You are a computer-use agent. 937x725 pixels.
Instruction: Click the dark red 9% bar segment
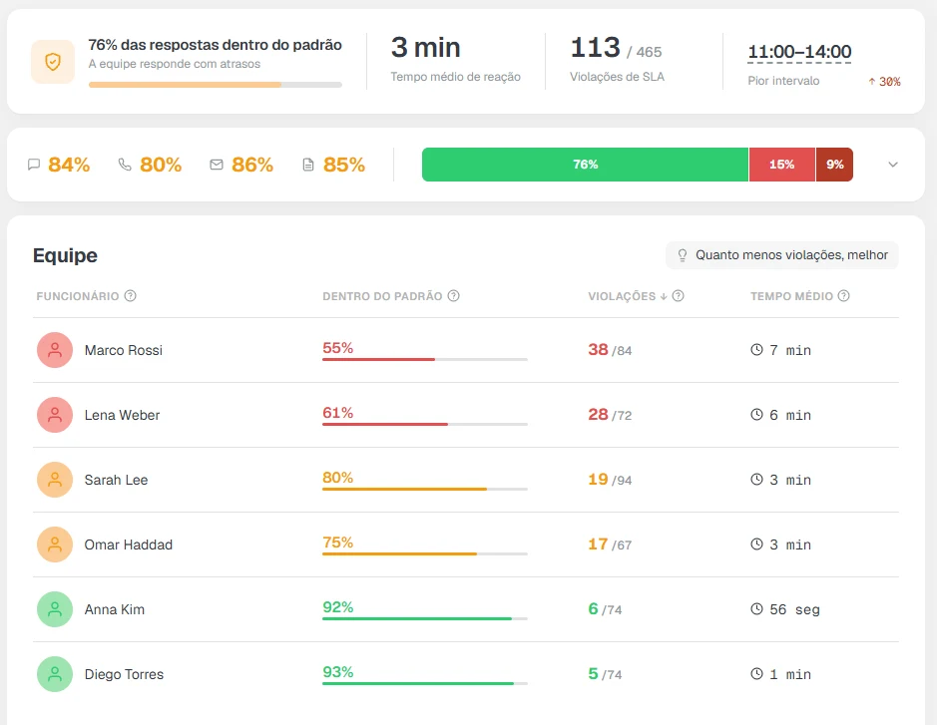click(x=834, y=165)
